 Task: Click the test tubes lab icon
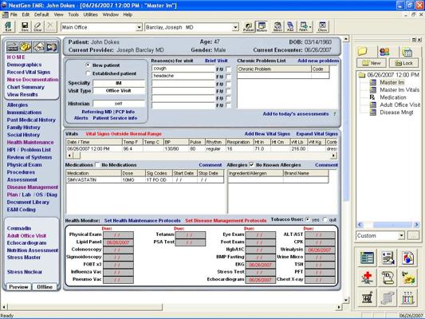(407, 297)
